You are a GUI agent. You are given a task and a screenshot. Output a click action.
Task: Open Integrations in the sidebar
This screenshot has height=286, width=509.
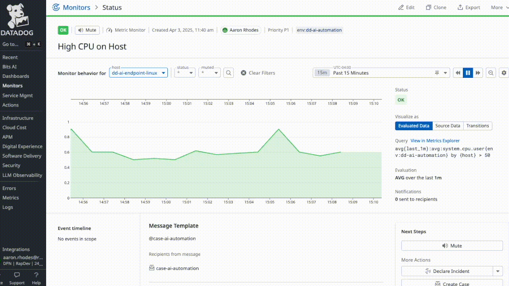click(x=16, y=249)
